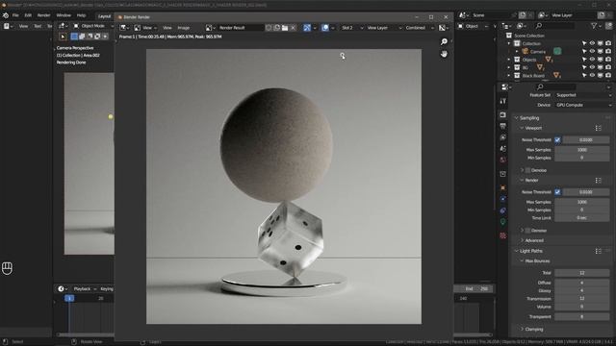Collapse the Sampling panel
The height and width of the screenshot is (346, 616).
(x=528, y=118)
